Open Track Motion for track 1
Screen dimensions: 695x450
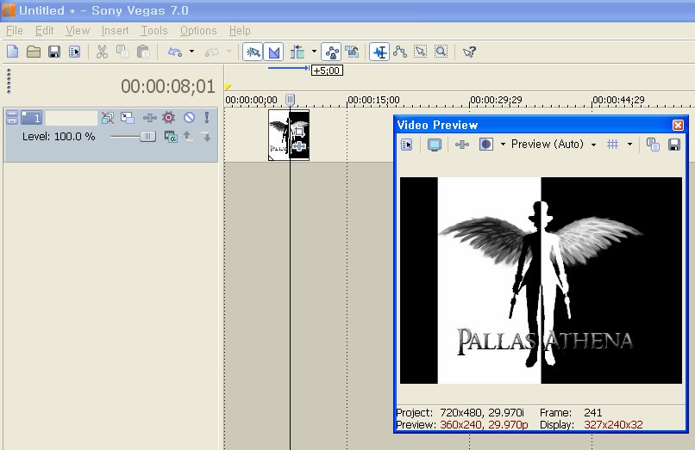(128, 118)
